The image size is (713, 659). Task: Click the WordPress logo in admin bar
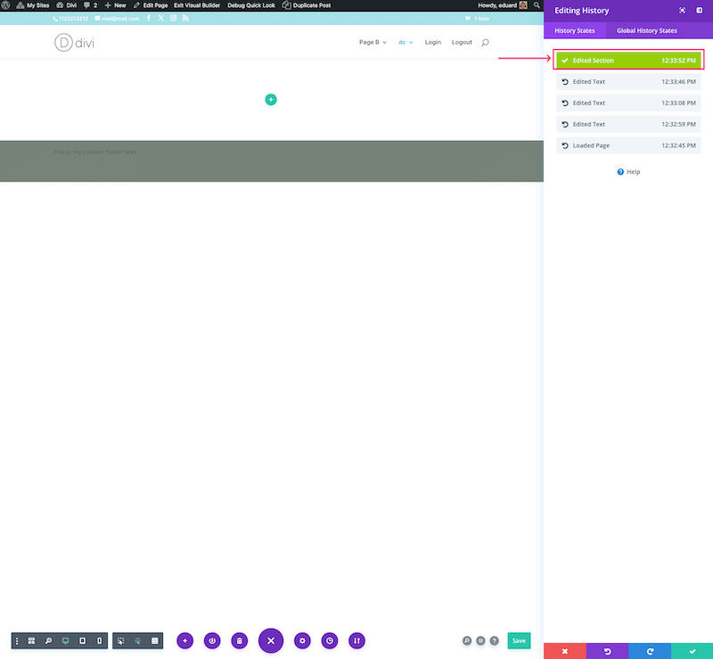pos(5,5)
